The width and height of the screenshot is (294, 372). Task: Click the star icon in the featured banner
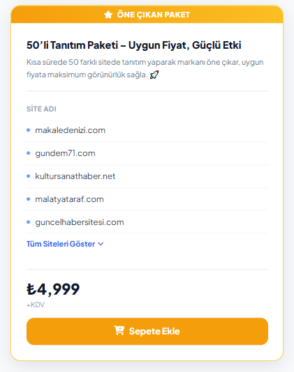coord(108,15)
